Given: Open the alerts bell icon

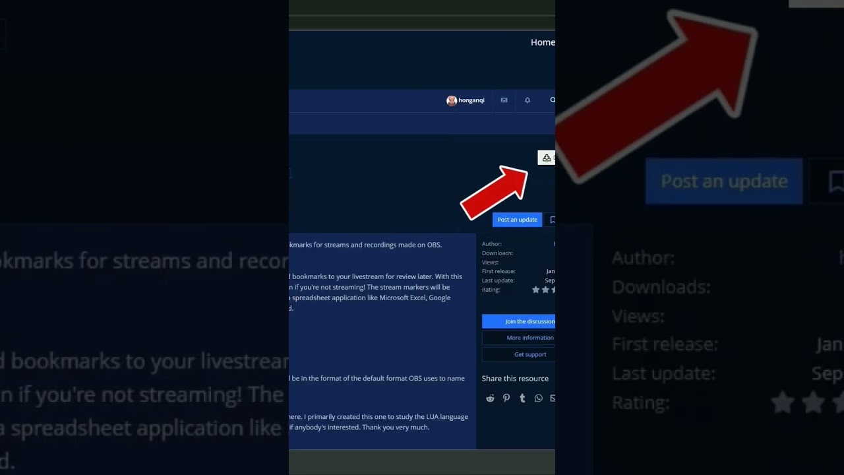Looking at the screenshot, I should (x=527, y=100).
